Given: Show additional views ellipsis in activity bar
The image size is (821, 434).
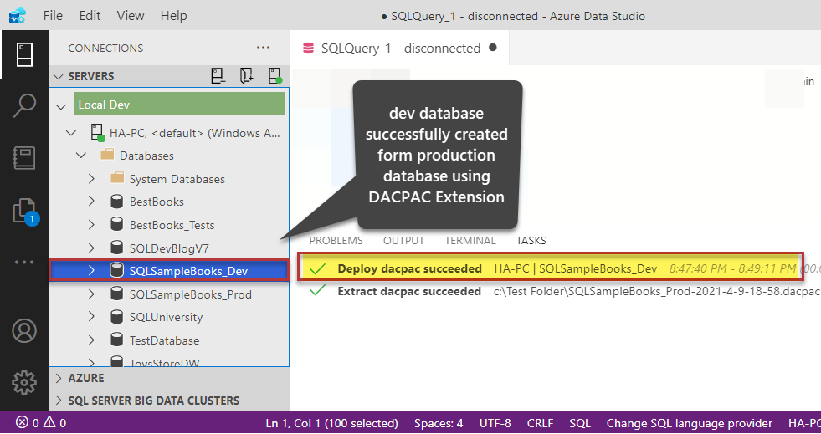Looking at the screenshot, I should pyautogui.click(x=24, y=262).
